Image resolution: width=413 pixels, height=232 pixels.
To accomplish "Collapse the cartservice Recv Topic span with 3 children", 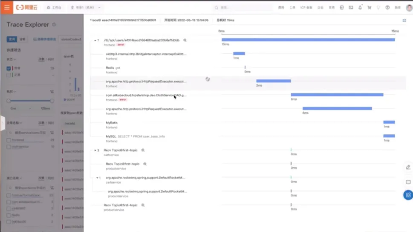I will click(x=95, y=151).
